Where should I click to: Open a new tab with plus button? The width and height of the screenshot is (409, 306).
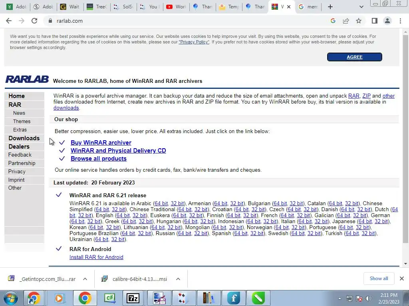330,7
